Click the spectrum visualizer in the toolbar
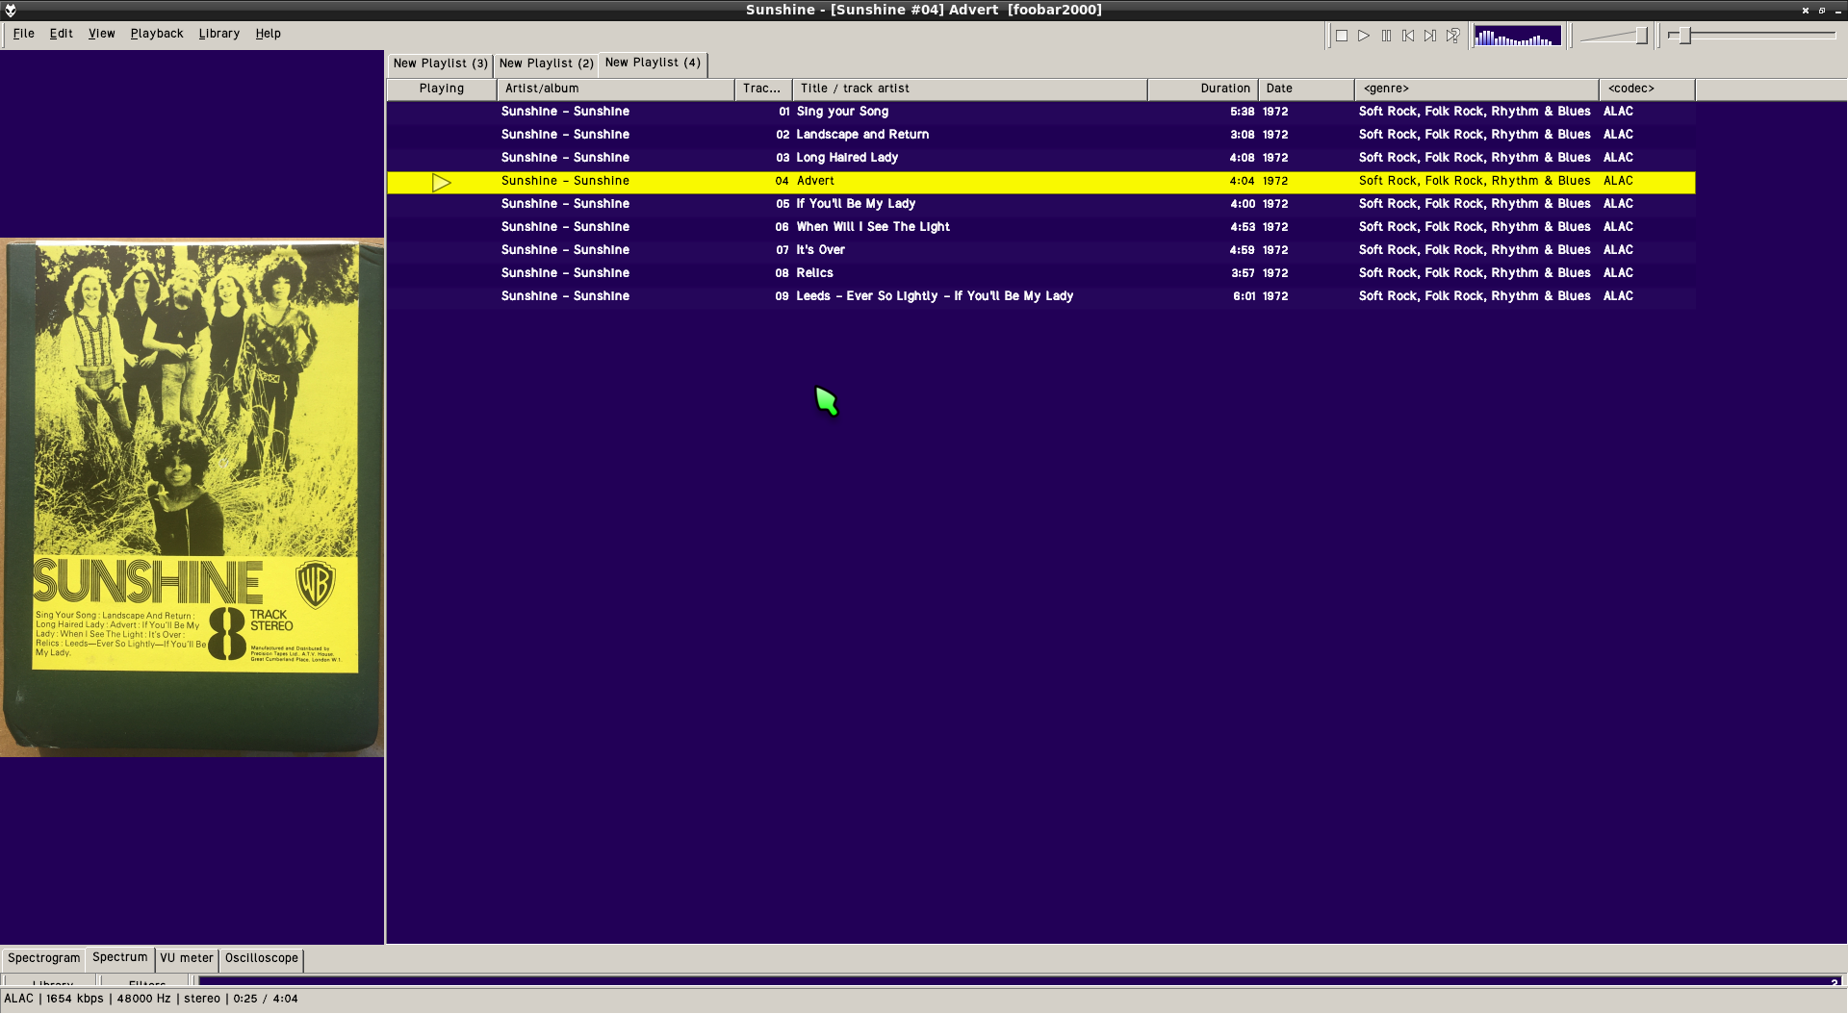Image resolution: width=1848 pixels, height=1014 pixels. 1518,37
